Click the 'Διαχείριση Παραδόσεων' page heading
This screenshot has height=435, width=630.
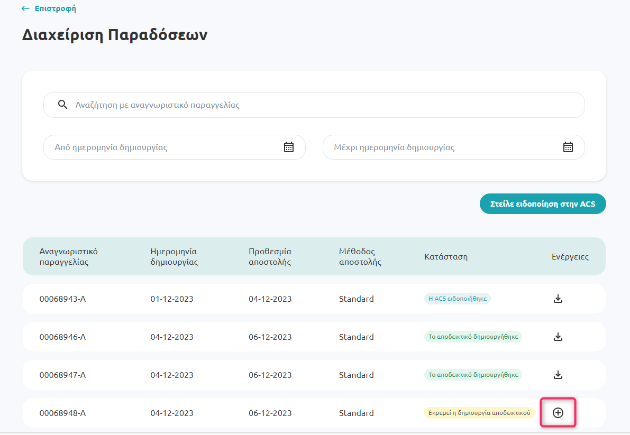point(115,35)
